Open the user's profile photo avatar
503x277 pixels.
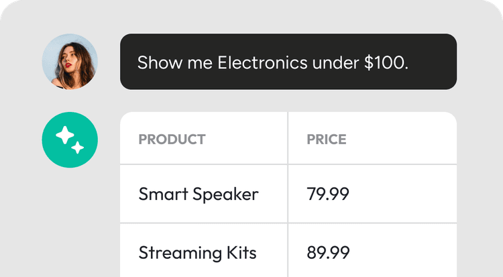click(70, 62)
